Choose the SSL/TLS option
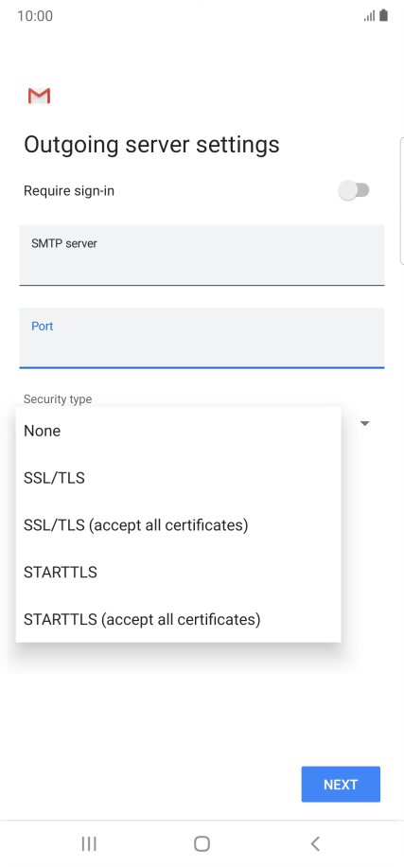404x867 pixels. pyautogui.click(x=179, y=478)
